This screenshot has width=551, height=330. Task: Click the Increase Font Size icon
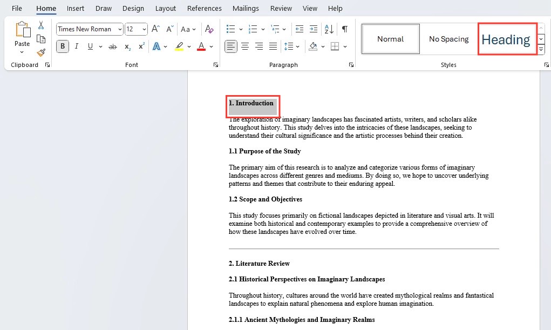[x=155, y=29]
